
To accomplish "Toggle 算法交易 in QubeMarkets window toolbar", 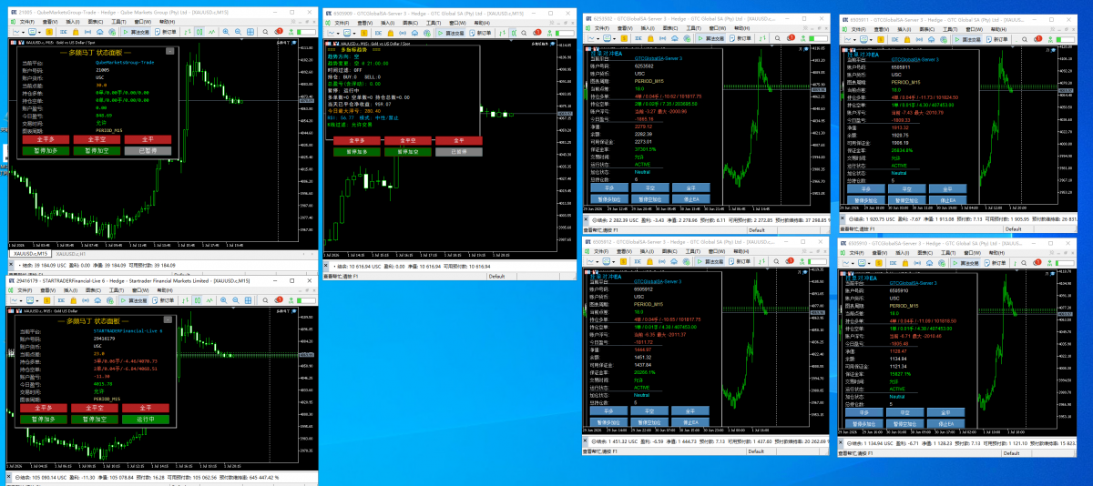I will tap(137, 32).
